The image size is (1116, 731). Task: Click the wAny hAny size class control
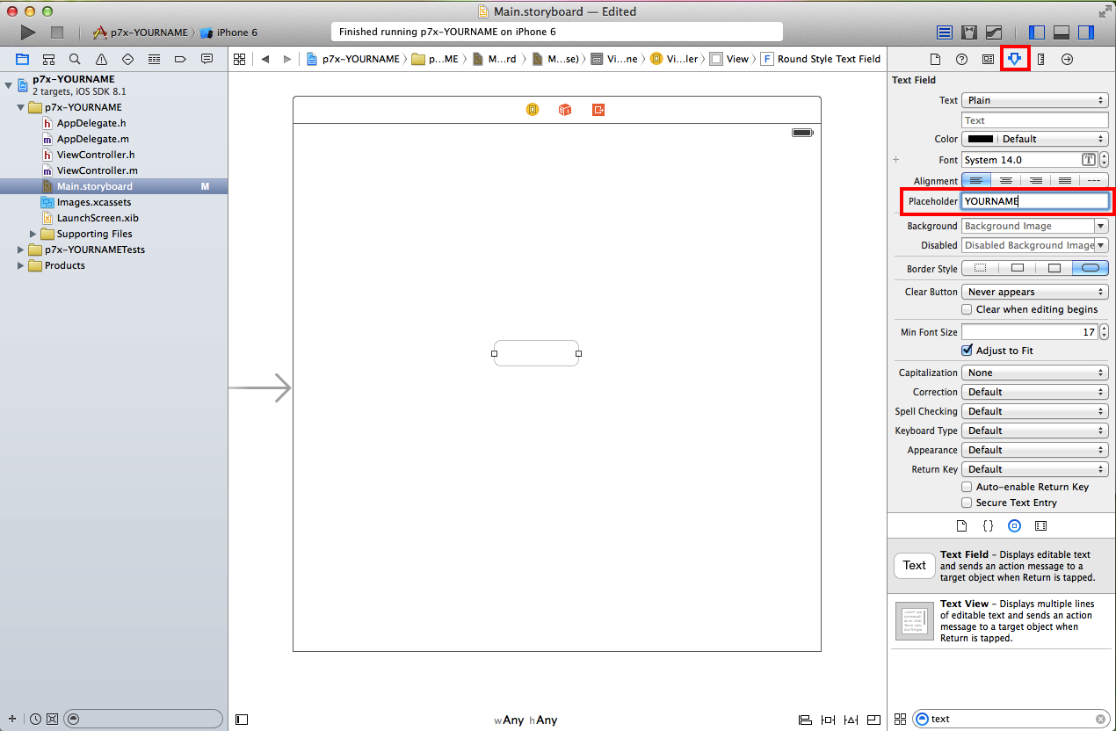[525, 720]
